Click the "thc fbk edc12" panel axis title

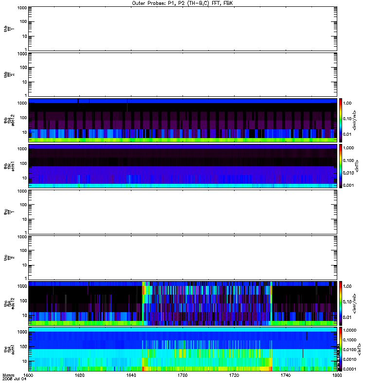pyautogui.click(x=9, y=303)
